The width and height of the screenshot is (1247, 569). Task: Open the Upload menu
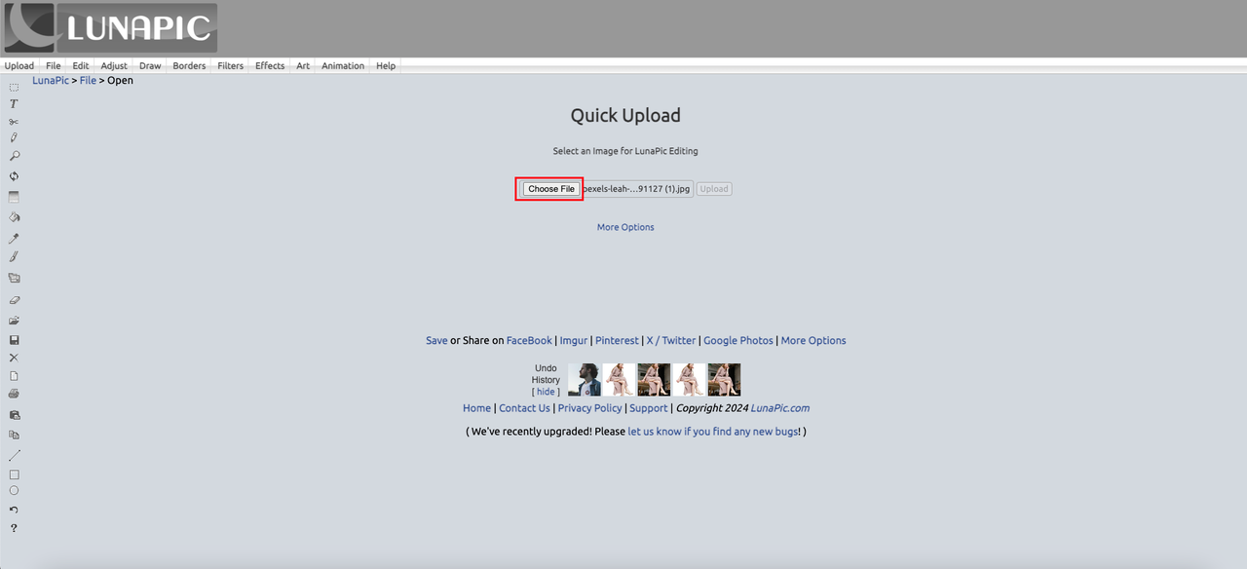(x=19, y=66)
